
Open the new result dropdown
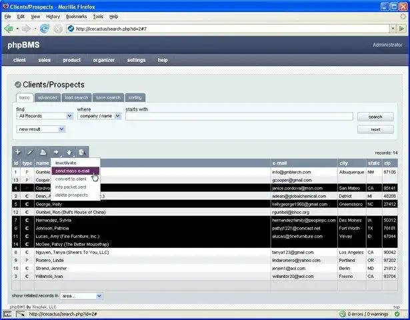point(41,129)
